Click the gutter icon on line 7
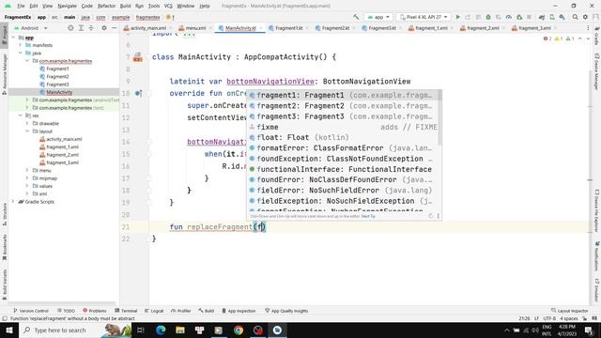601x338 pixels. pyautogui.click(x=138, y=57)
